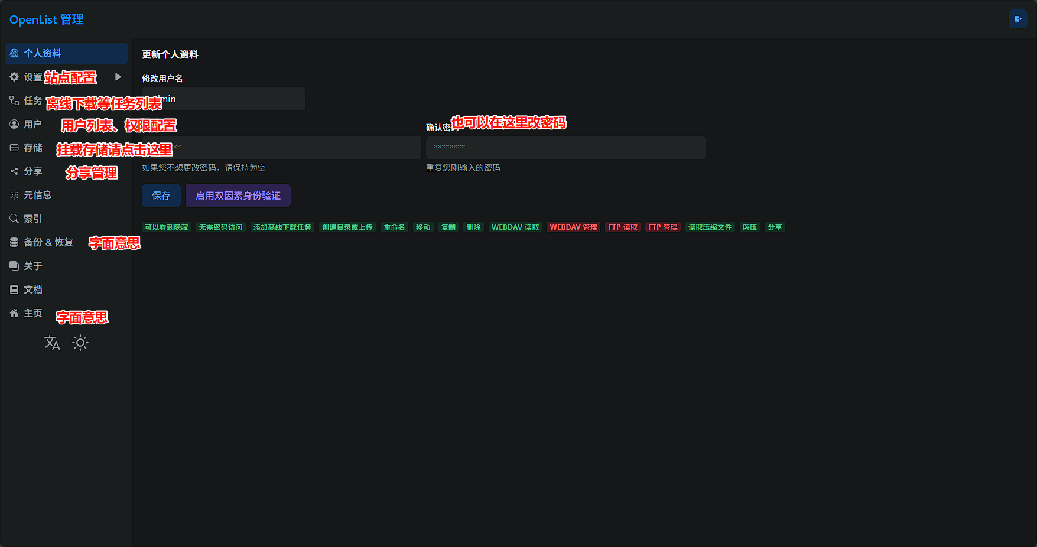Open the language switcher icon

point(52,343)
